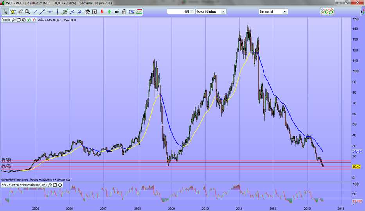Select the arrow cursor pointer mode
The height and width of the screenshot is (211, 365).
pyautogui.click(x=5, y=12)
